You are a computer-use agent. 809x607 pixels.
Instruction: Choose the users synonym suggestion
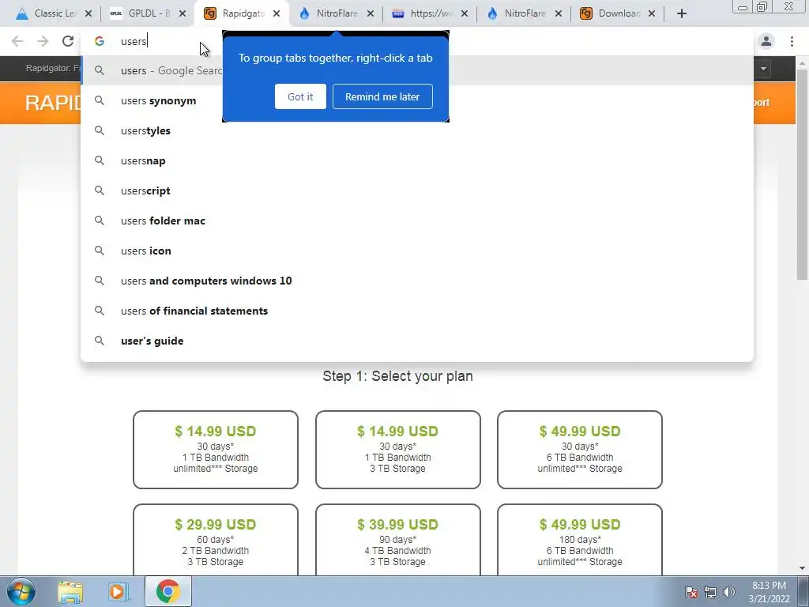click(x=417, y=100)
